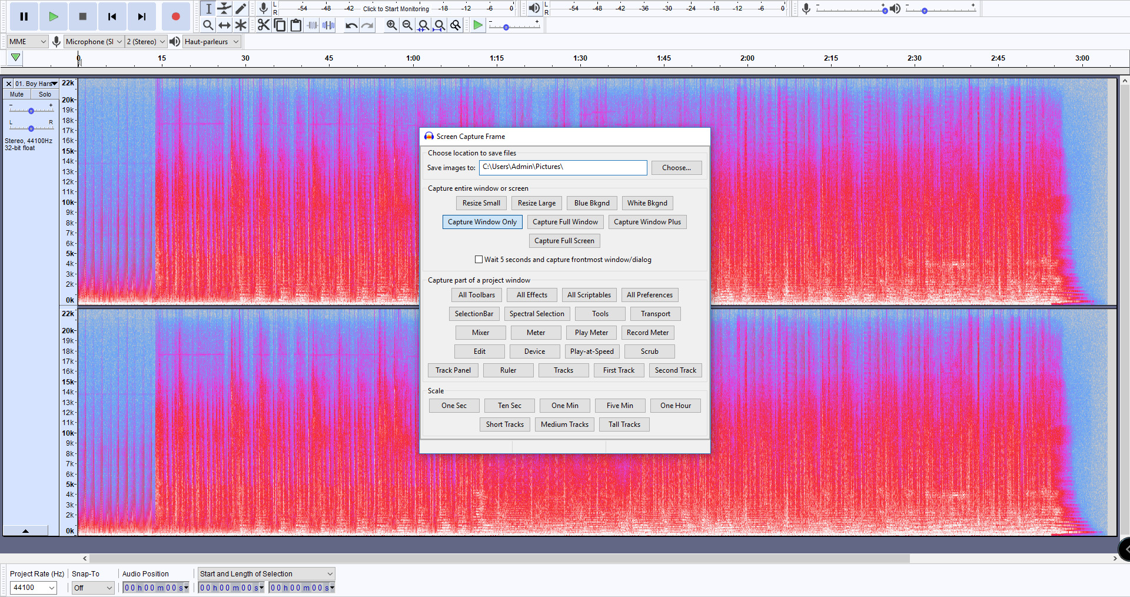The width and height of the screenshot is (1130, 597).
Task: Start recording with the red Record button
Action: [175, 16]
